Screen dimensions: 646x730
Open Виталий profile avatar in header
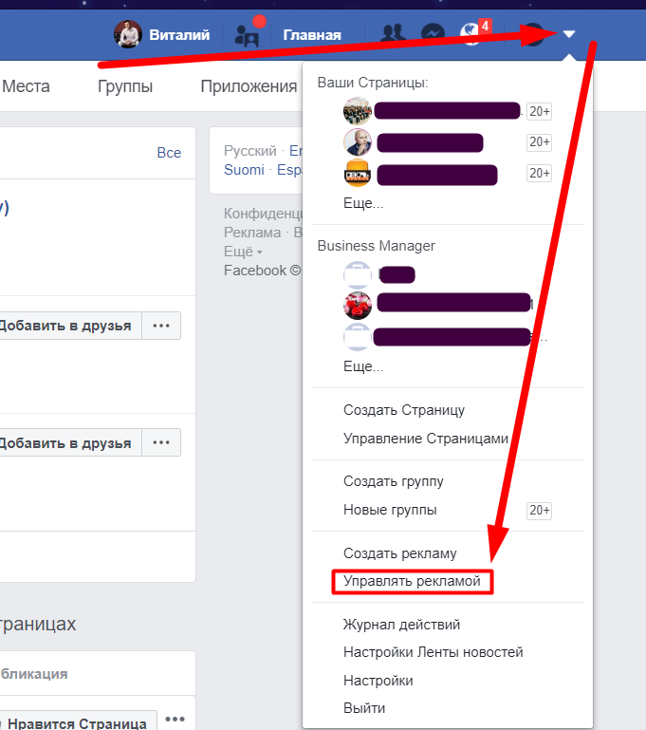click(x=127, y=34)
